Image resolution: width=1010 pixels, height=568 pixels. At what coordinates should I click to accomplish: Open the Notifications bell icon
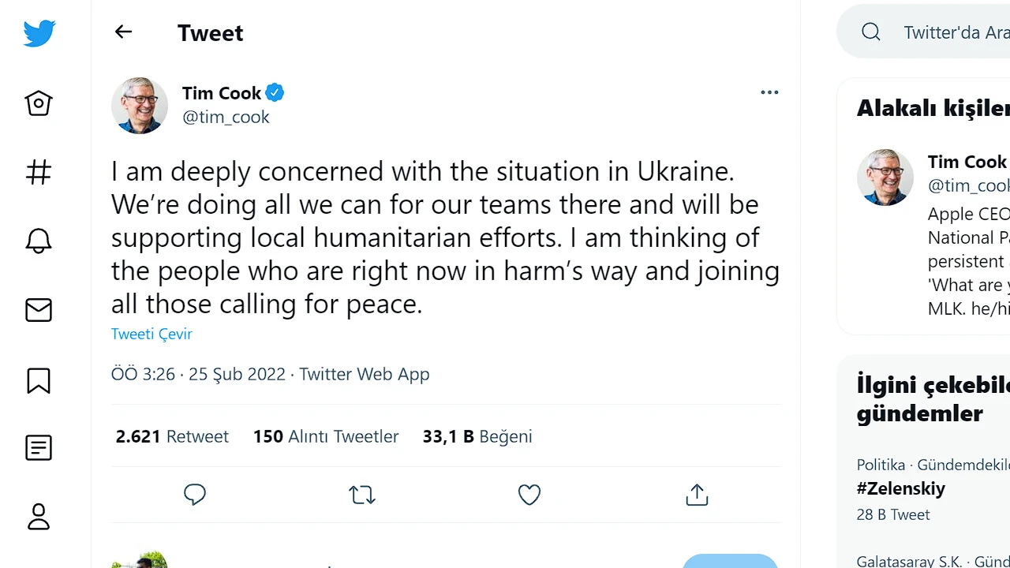tap(39, 241)
